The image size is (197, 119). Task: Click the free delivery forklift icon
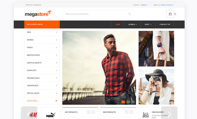(145, 115)
